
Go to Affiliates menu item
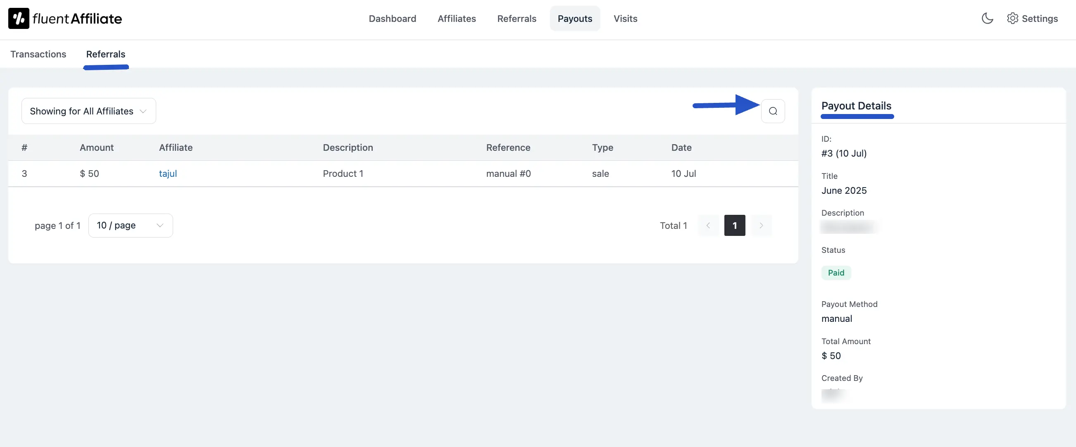coord(457,18)
